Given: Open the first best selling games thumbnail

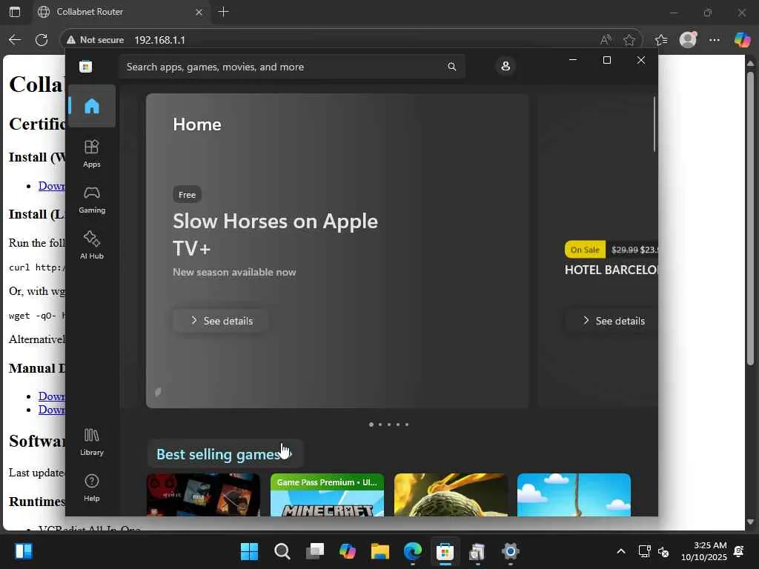Looking at the screenshot, I should 203,494.
